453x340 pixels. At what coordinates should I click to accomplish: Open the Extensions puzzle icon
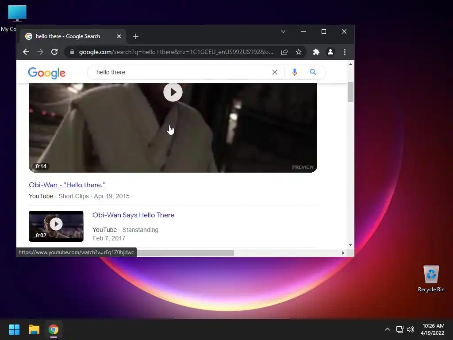tap(316, 52)
